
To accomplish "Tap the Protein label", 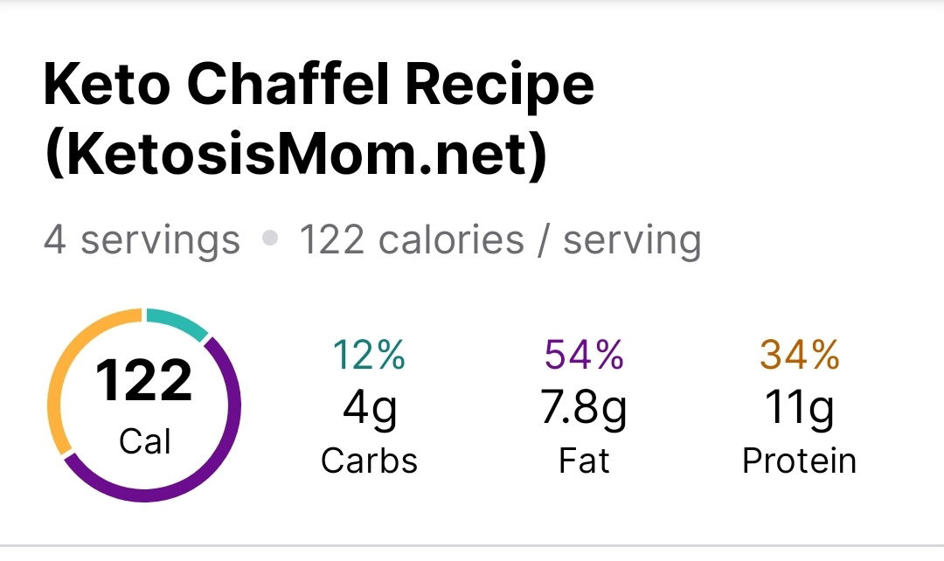I will point(799,461).
